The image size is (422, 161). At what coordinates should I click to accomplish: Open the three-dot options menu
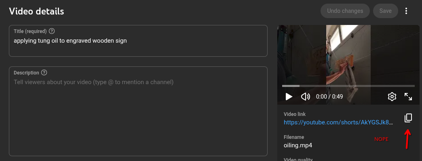click(x=407, y=11)
